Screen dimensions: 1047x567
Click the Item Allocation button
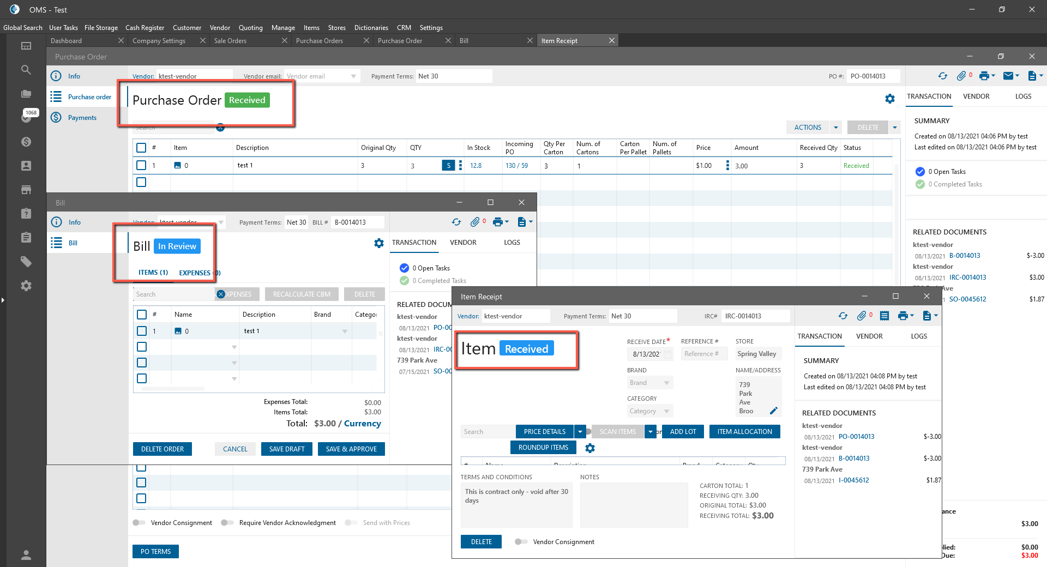[x=744, y=432]
